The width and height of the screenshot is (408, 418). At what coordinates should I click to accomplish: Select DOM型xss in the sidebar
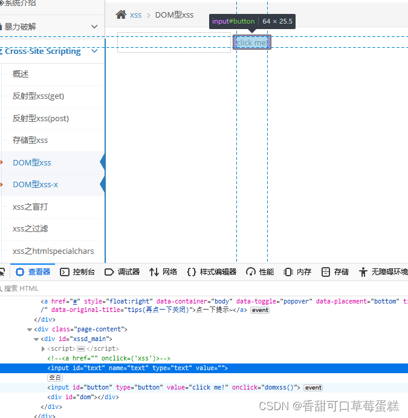click(32, 162)
